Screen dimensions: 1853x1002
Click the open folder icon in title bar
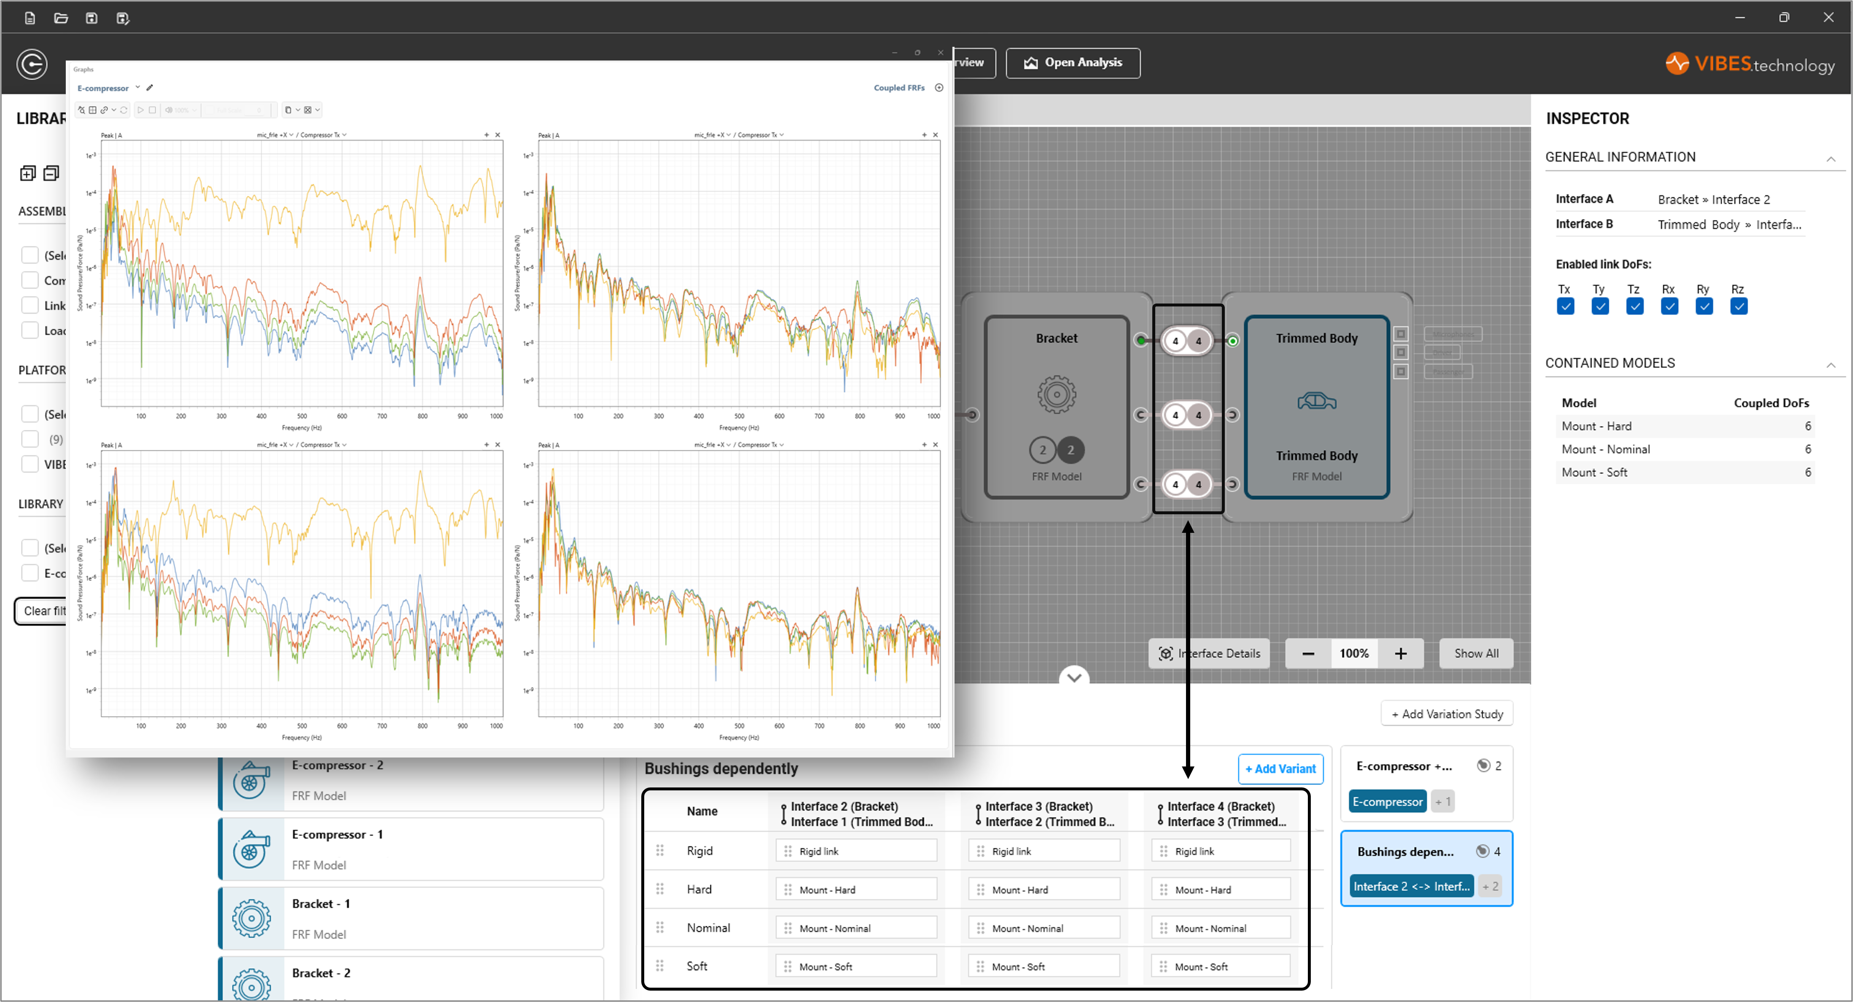point(61,18)
